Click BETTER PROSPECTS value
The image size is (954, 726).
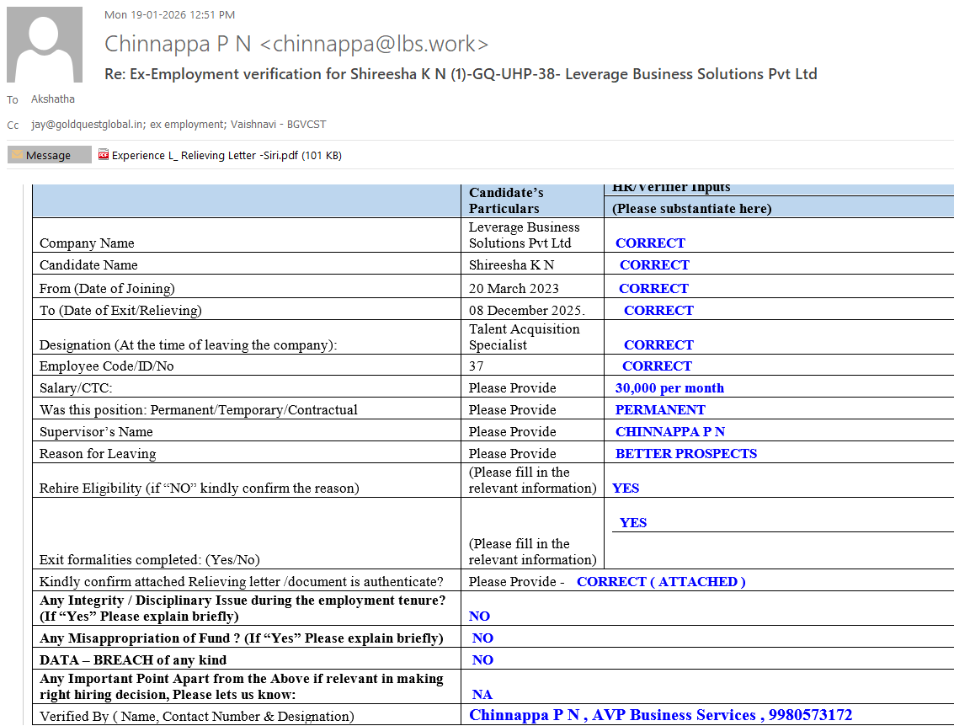(x=685, y=453)
